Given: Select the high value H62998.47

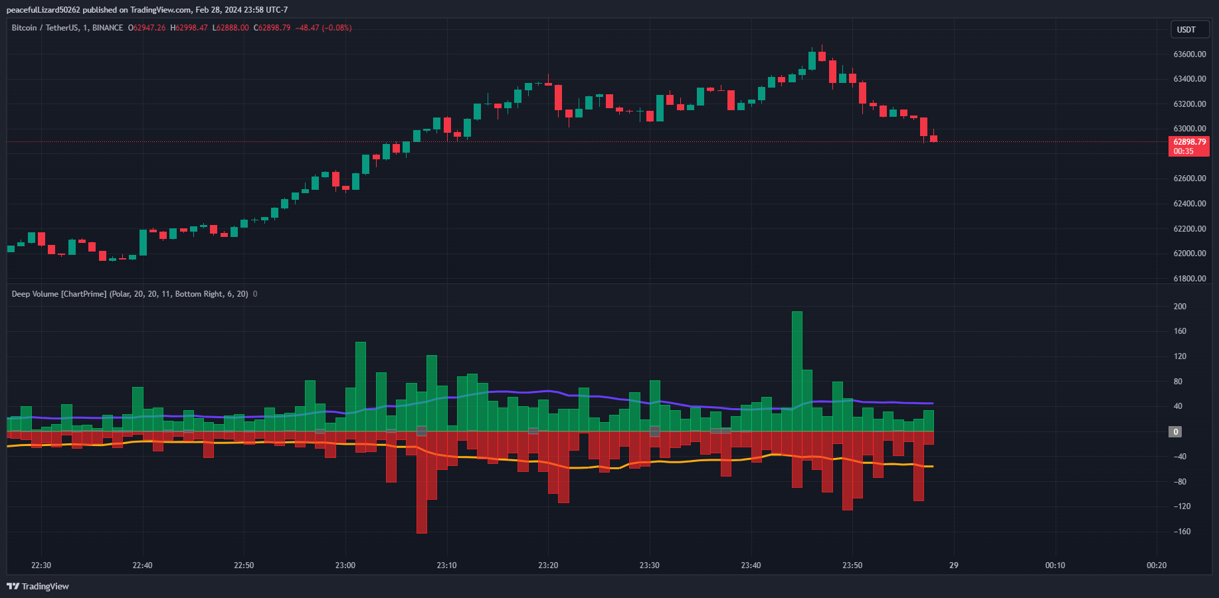Looking at the screenshot, I should click(189, 28).
